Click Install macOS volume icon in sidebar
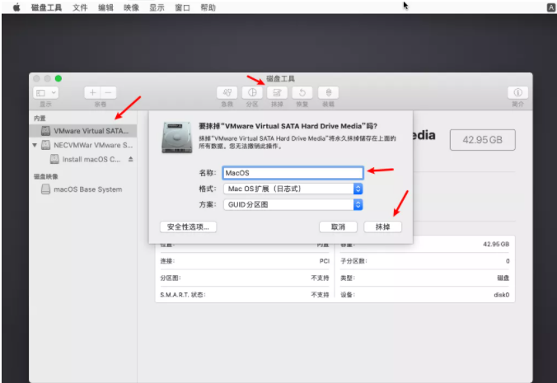Image resolution: width=557 pixels, height=383 pixels. 54,159
